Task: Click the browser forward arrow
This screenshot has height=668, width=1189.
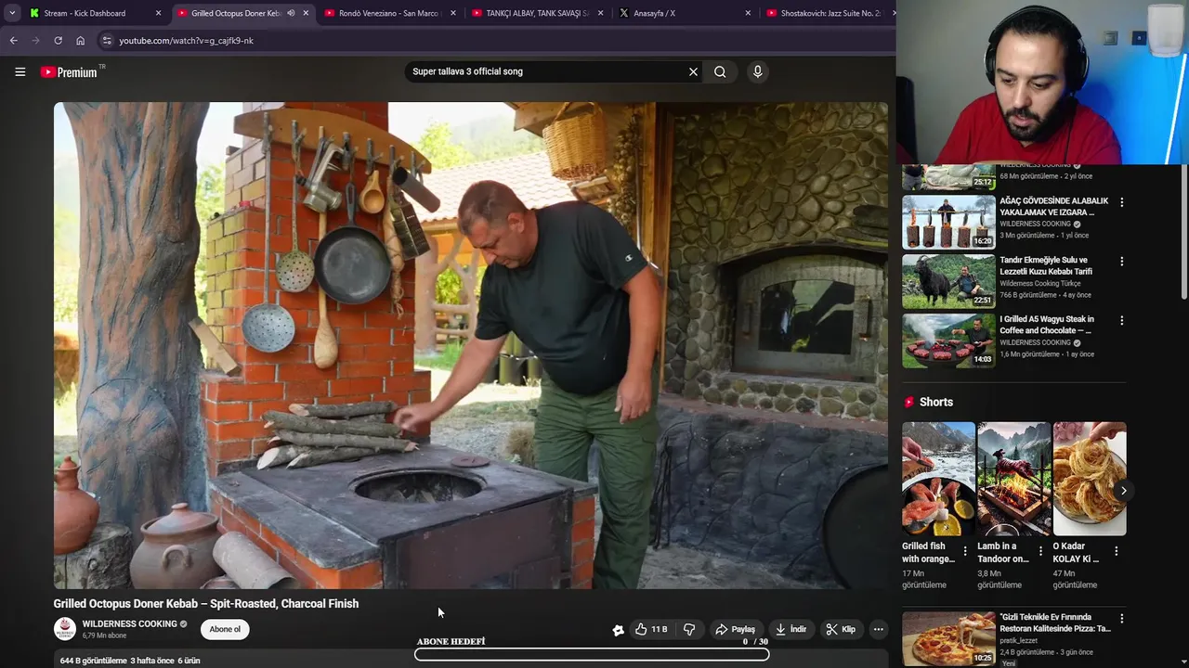Action: (35, 41)
